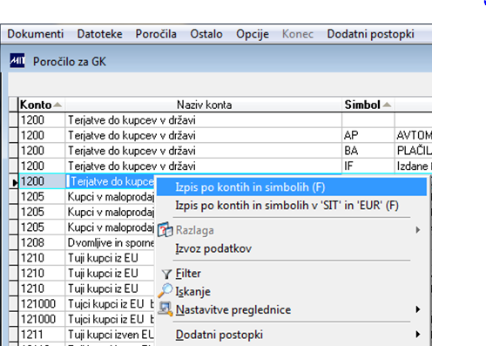Click Terjatve do kupcev cell in BA row
This screenshot has height=346, width=486.
pos(204,151)
